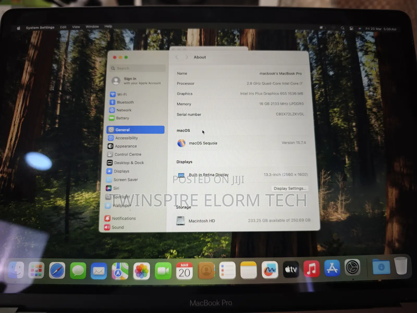Click serial number C02X72LZKVDL

point(290,114)
